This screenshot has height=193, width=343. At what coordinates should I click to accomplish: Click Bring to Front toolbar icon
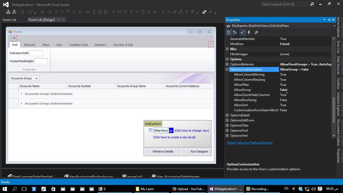(x=175, y=12)
